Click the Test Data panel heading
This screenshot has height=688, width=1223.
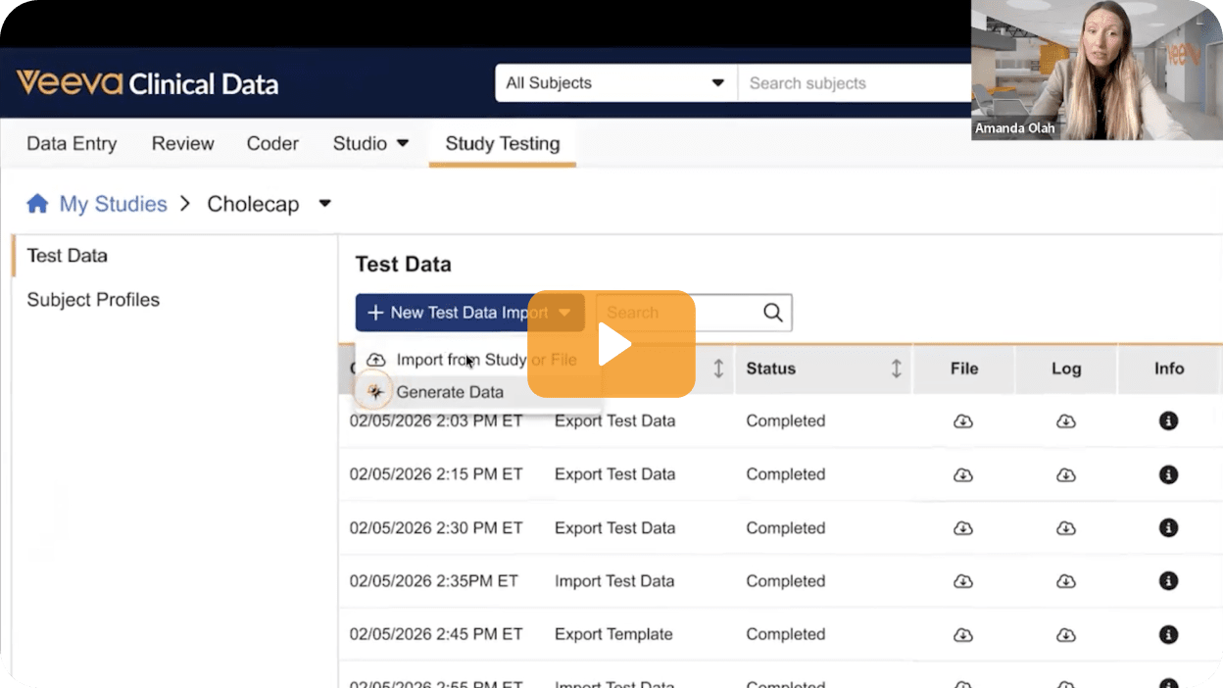pos(403,264)
